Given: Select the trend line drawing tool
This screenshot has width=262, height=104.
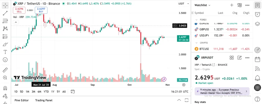Looking at the screenshot, I should 5,13.
